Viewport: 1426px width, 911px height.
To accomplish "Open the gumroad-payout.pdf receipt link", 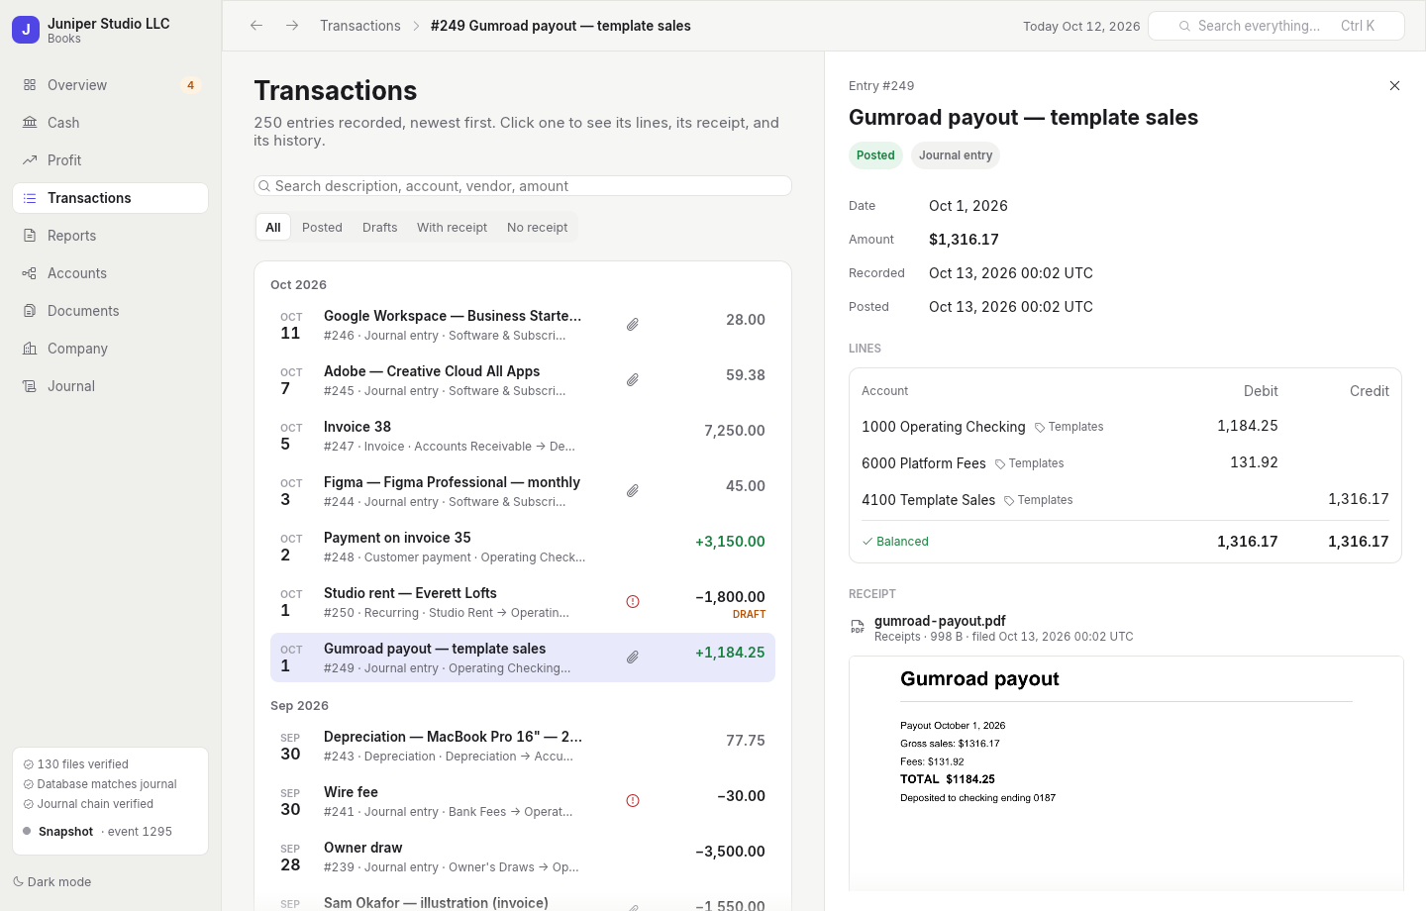I will 940,621.
